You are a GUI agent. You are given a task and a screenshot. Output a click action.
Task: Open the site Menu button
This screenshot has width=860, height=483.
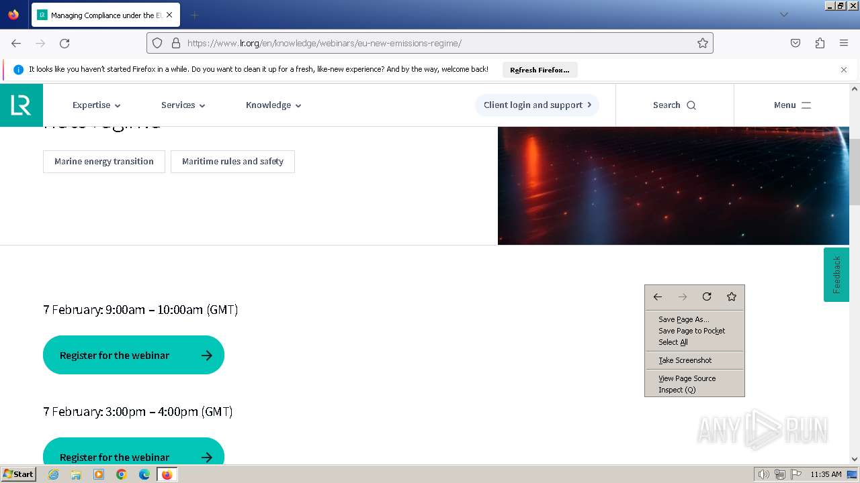[x=792, y=105]
